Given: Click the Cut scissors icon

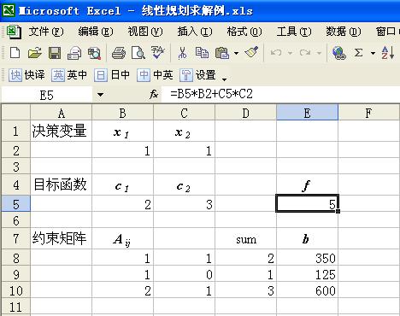Looking at the screenshot, I should [x=182, y=53].
